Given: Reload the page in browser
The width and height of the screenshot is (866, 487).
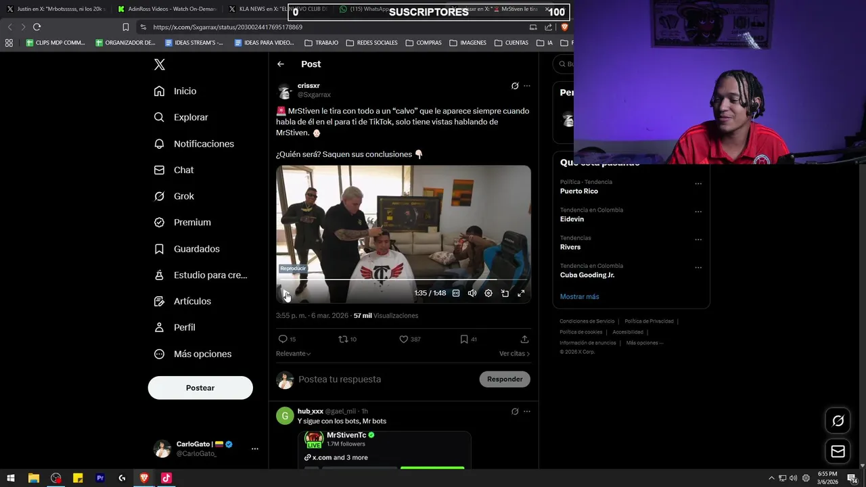Looking at the screenshot, I should pos(37,27).
